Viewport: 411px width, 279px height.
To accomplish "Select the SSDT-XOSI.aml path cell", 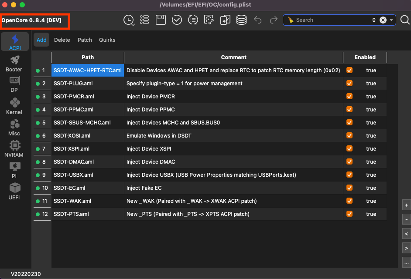I will click(88, 136).
